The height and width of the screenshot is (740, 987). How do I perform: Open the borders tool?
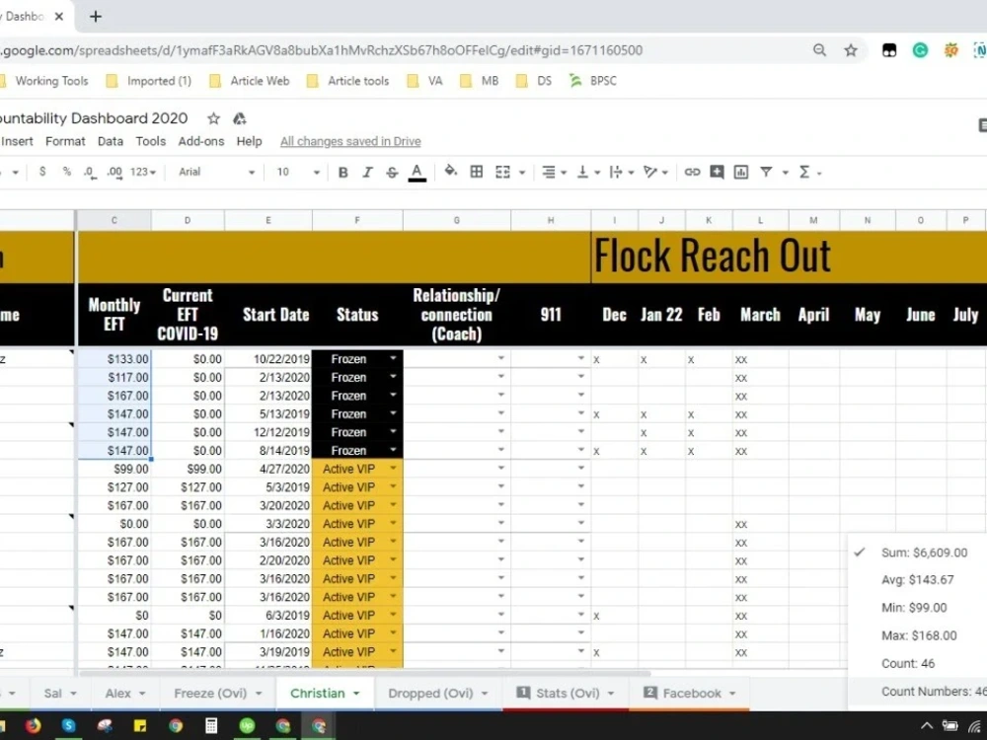pos(477,172)
